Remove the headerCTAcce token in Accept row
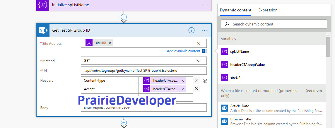The width and height of the screenshot is (335, 128). 182,89
